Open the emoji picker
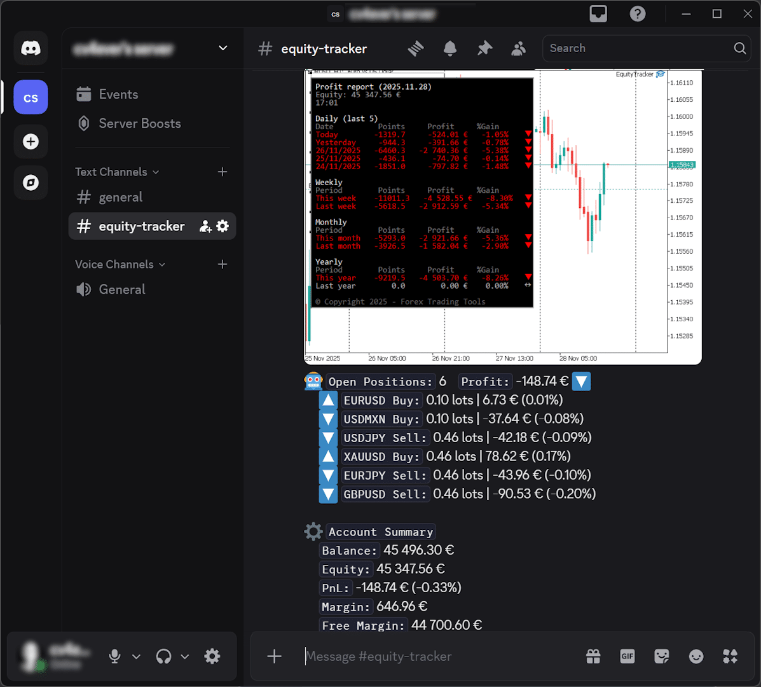761x687 pixels. pyautogui.click(x=696, y=656)
